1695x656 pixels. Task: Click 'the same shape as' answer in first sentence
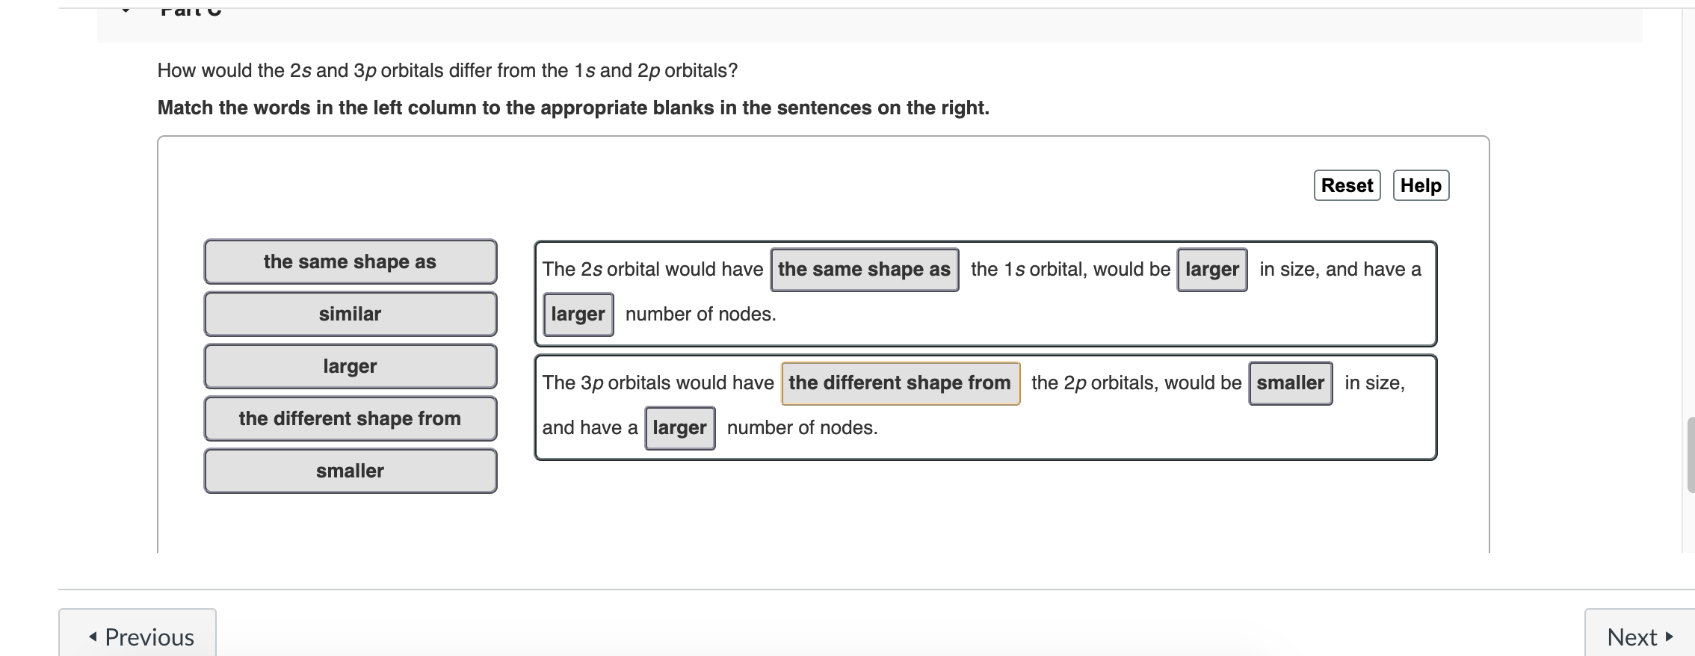pos(865,270)
